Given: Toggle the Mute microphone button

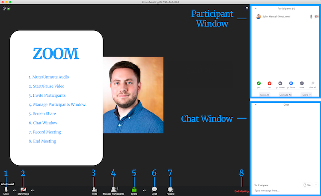Looking at the screenshot, I should tap(6, 189).
